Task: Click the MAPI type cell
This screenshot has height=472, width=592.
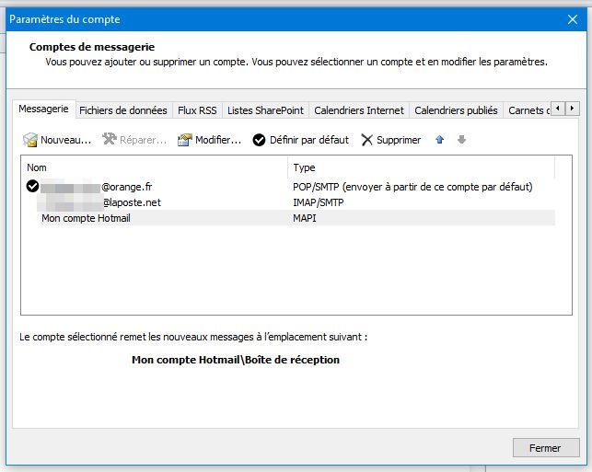Action: 305,218
